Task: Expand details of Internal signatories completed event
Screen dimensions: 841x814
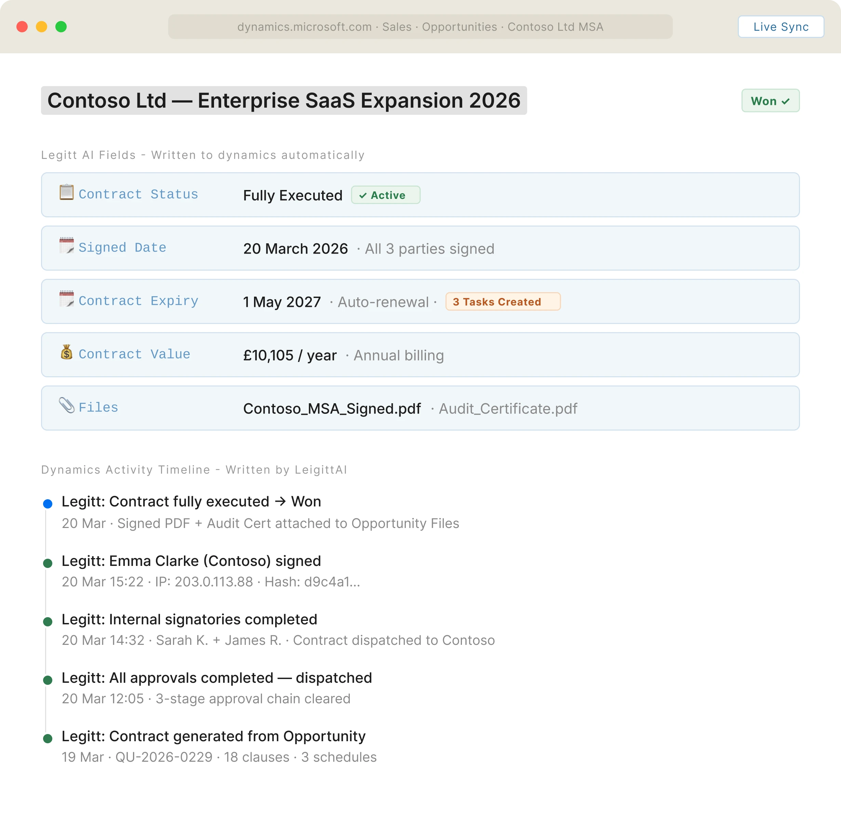Action: 189,619
